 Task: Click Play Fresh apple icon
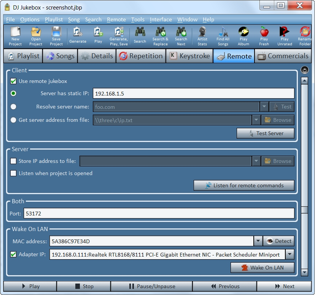pyautogui.click(x=264, y=36)
